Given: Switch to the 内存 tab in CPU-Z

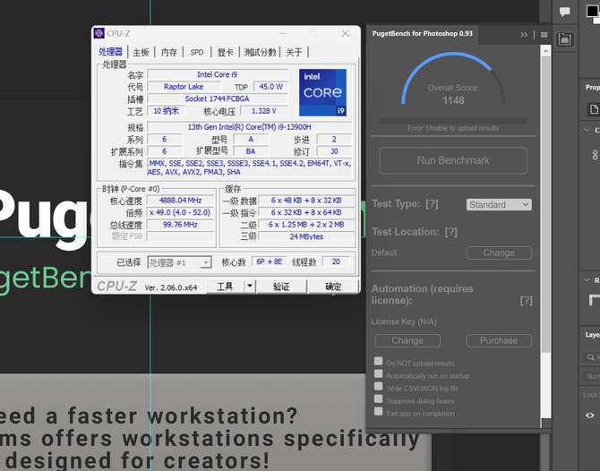Looking at the screenshot, I should [x=168, y=53].
